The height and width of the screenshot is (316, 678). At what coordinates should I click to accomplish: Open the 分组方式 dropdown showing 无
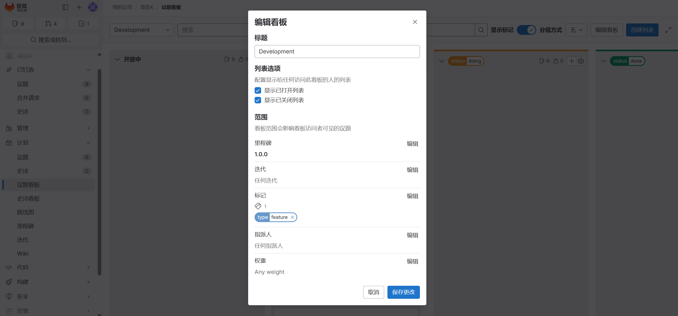576,30
